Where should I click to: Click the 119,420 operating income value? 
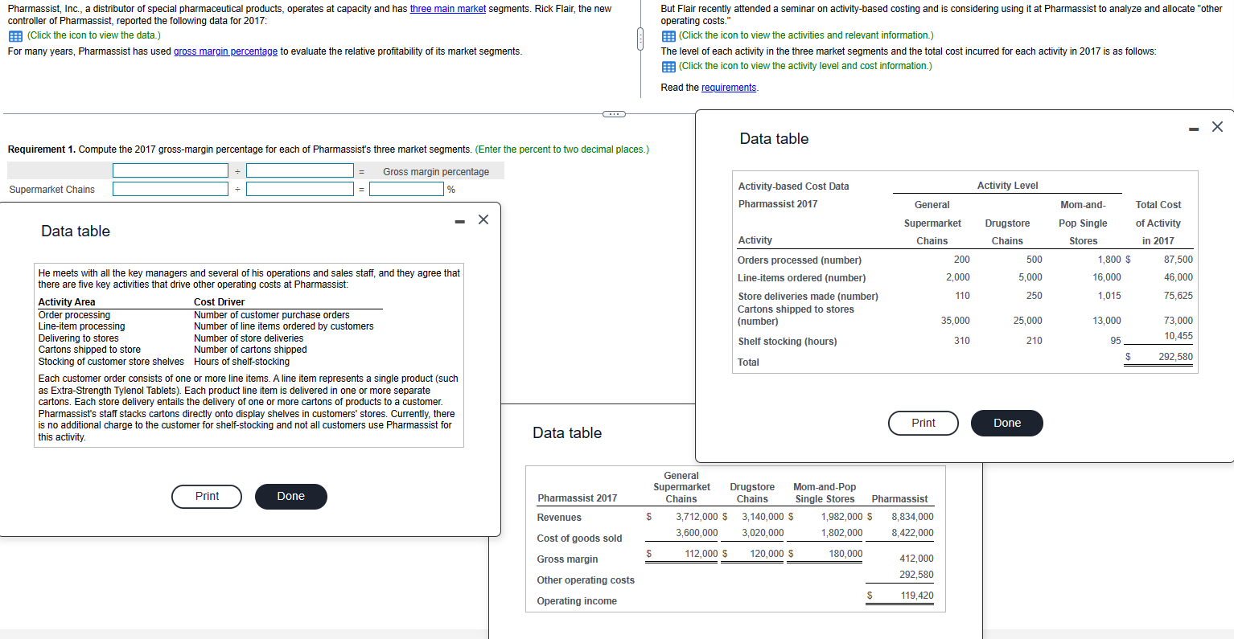917,596
